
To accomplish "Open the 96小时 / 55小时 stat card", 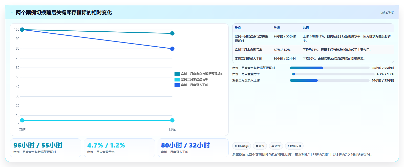I will pos(46,148).
